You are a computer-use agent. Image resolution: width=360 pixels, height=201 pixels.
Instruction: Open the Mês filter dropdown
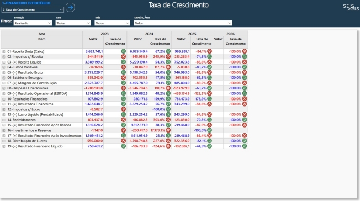(112, 23)
